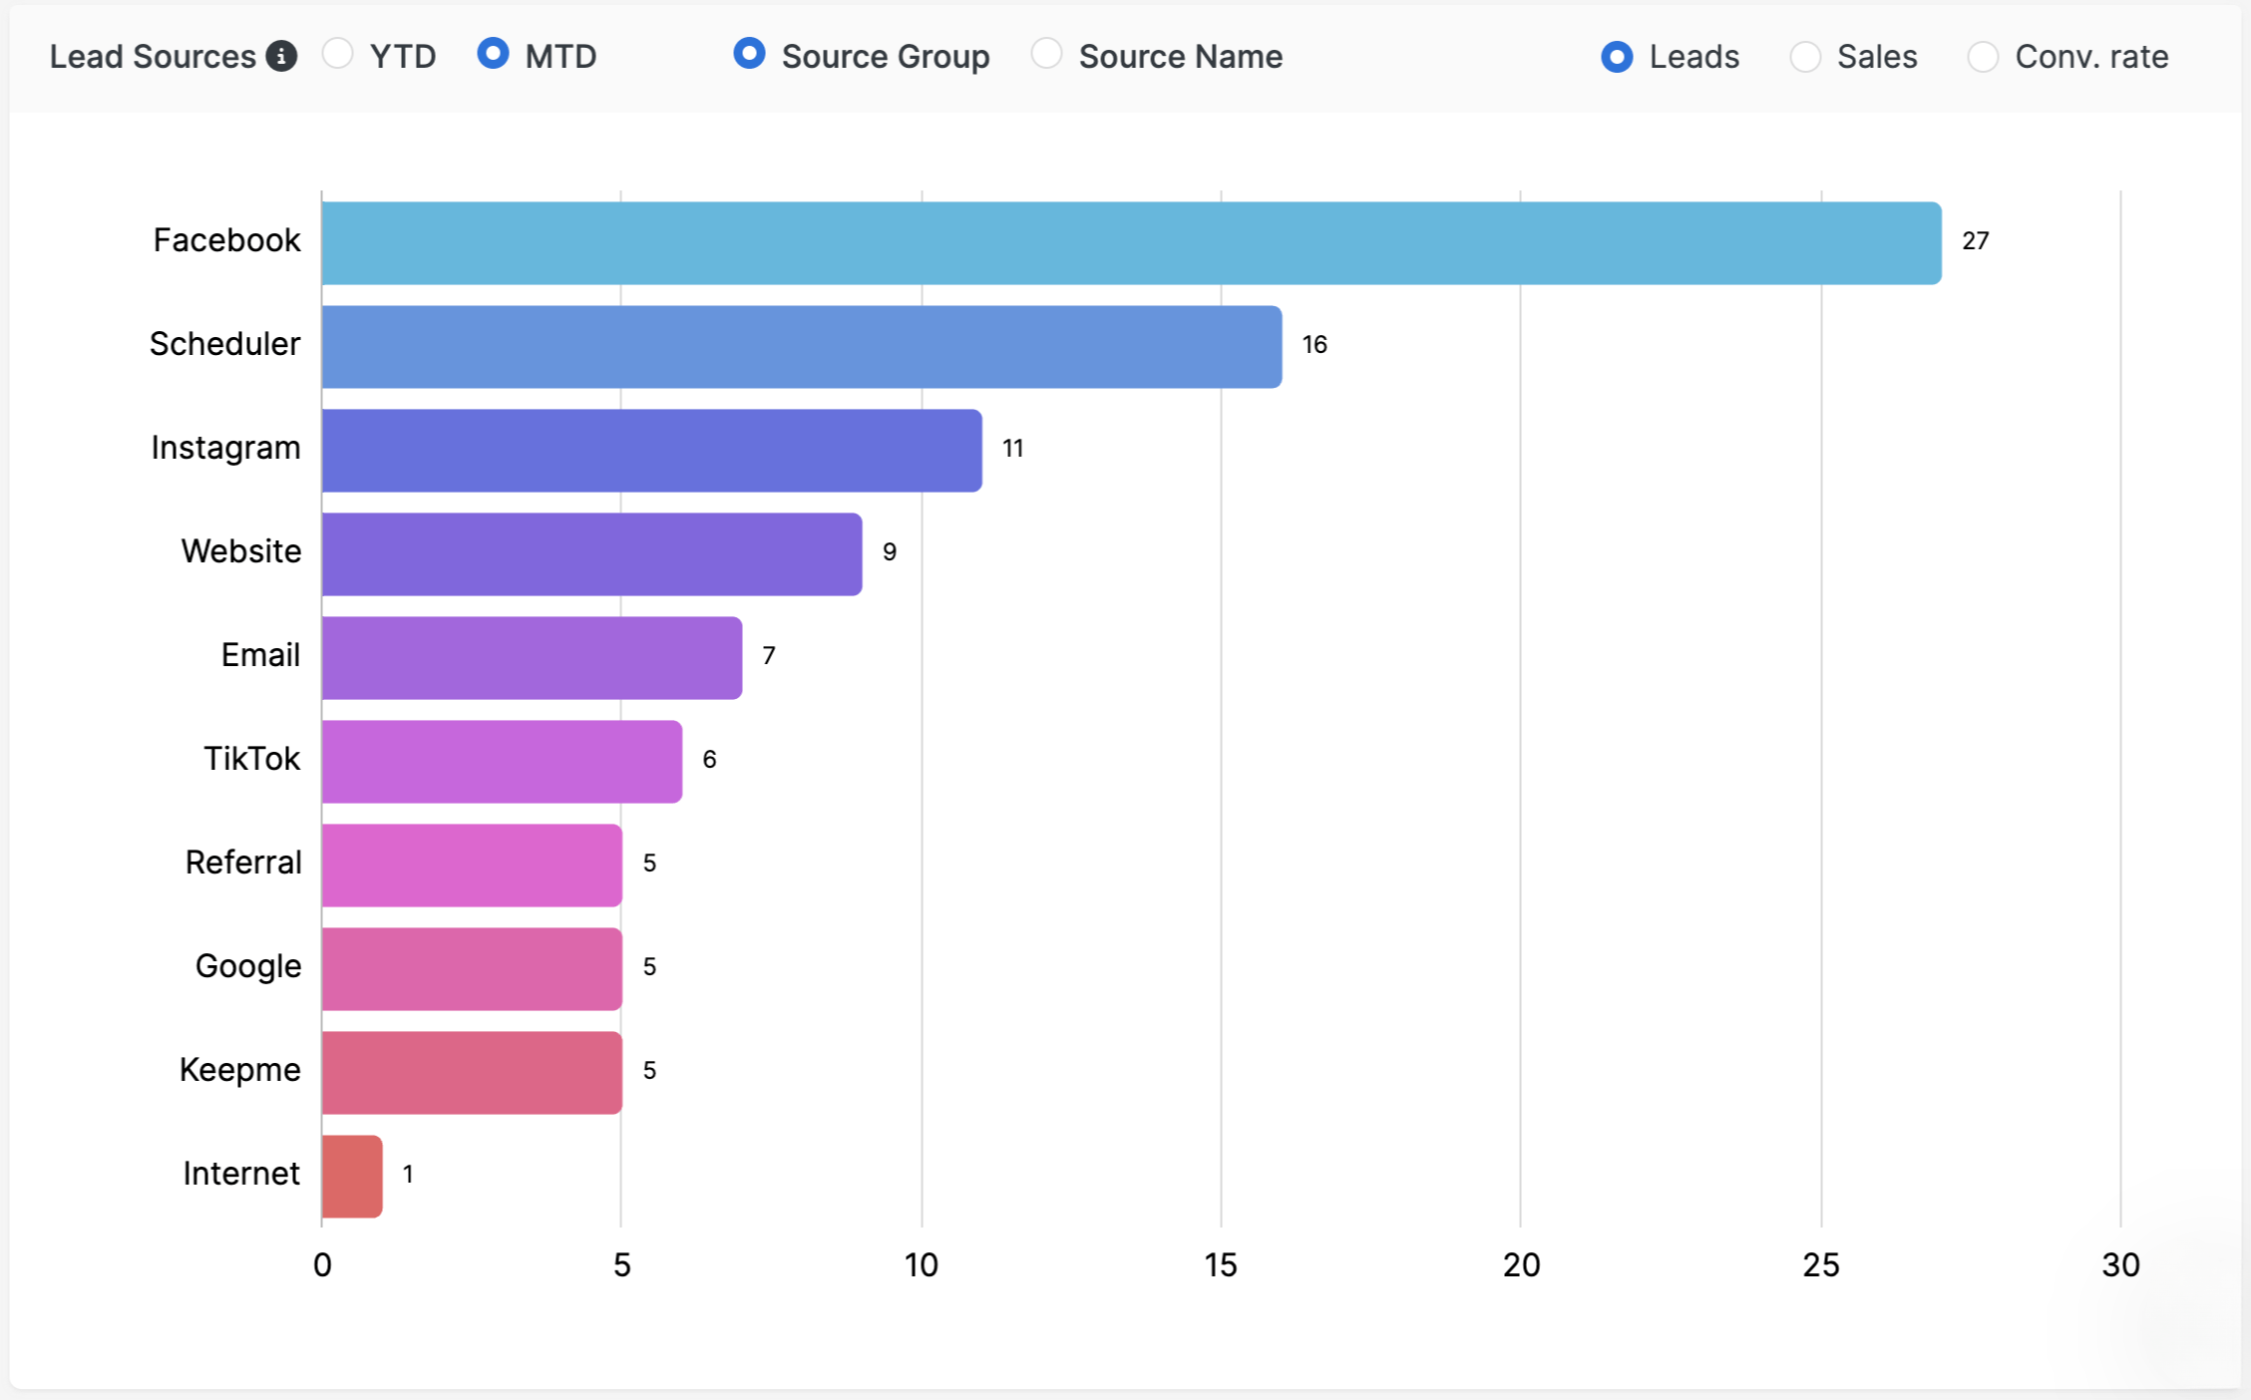
Task: Click the Google leads bar
Action: [472, 969]
